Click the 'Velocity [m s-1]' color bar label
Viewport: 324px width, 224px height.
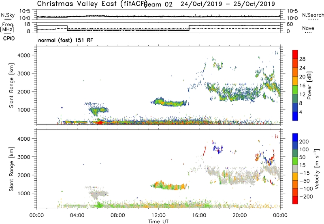317,169
